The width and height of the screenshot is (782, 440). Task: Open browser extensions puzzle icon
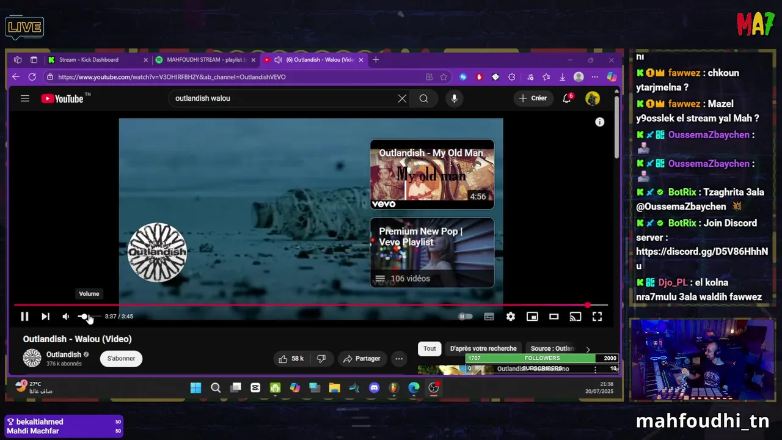pos(511,77)
